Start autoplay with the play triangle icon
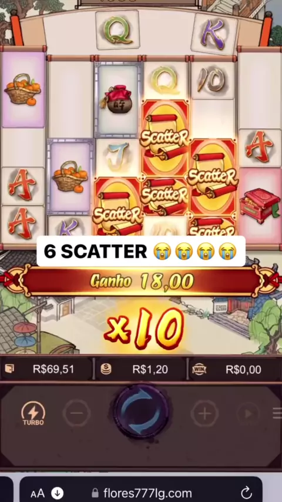Screen dimensions: 282x502 [x=249, y=414]
